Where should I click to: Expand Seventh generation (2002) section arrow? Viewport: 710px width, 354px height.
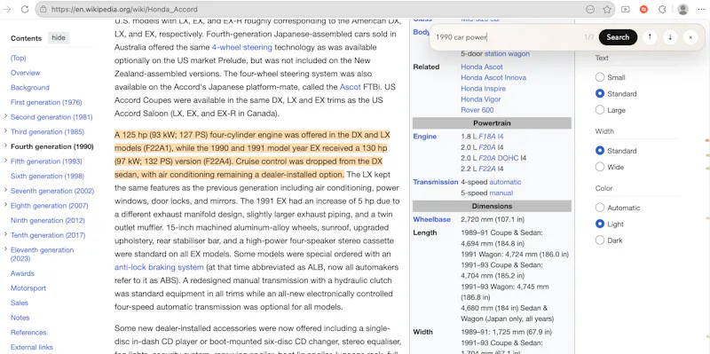(x=5, y=190)
